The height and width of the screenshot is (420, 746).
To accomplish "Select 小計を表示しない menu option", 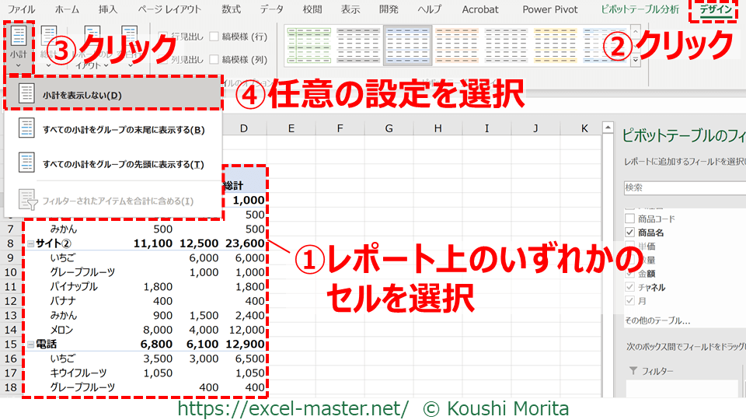I will (82, 95).
